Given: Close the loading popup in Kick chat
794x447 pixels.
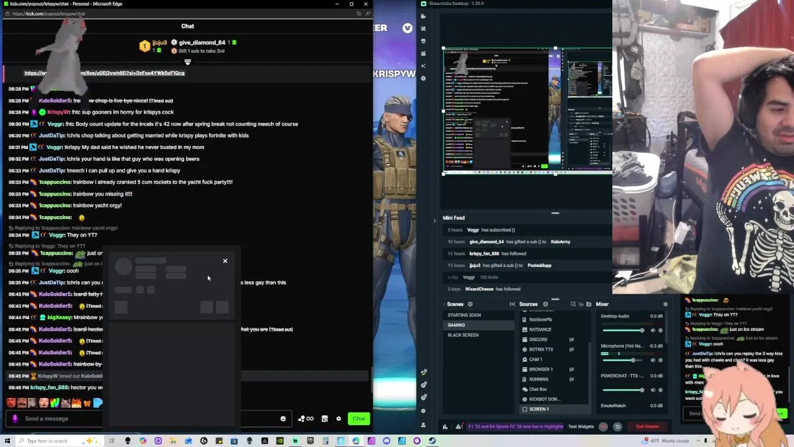Looking at the screenshot, I should tap(225, 261).
